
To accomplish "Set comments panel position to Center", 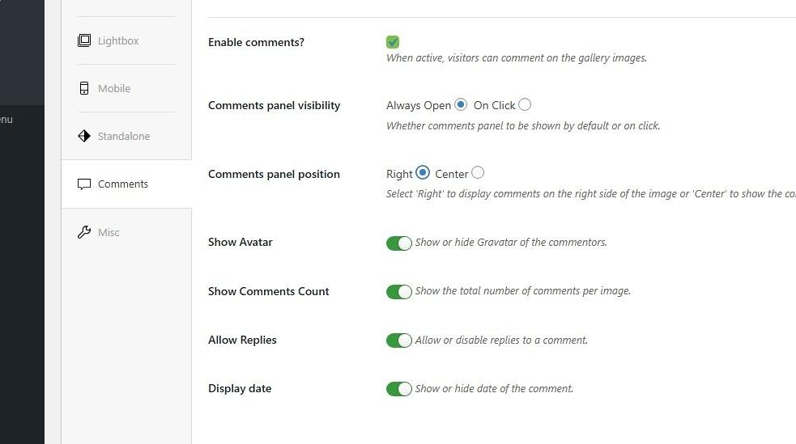I will click(x=478, y=173).
